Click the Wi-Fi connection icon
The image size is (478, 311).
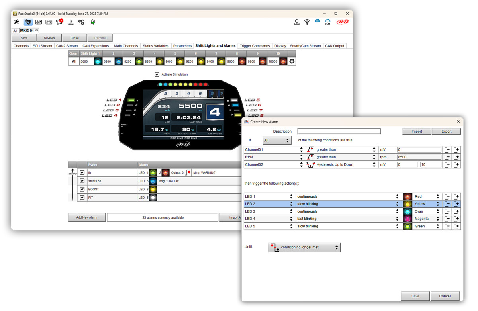(307, 22)
